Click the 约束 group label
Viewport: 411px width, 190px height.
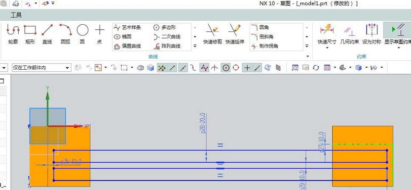361,57
